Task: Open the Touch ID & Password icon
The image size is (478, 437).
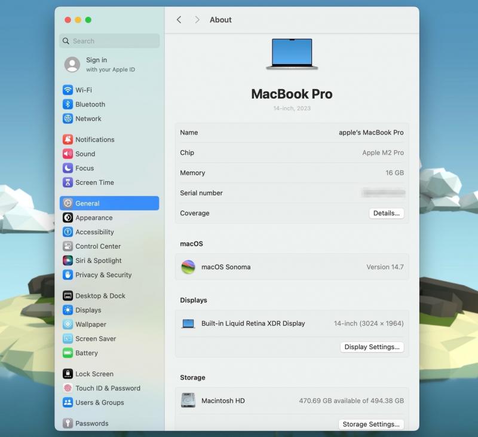Action: point(68,389)
